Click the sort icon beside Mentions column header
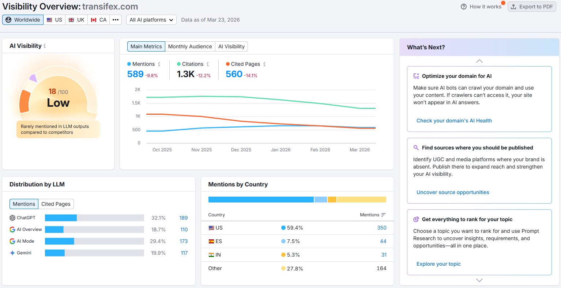Screen dimensions: 561x288 [383, 215]
